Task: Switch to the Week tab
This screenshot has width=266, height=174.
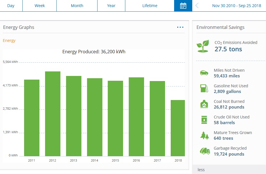Action: (x=39, y=6)
